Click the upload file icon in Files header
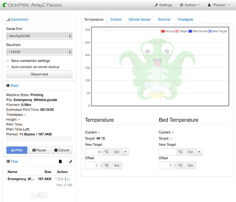The height and width of the screenshot is (202, 236). pyautogui.click(x=60, y=161)
